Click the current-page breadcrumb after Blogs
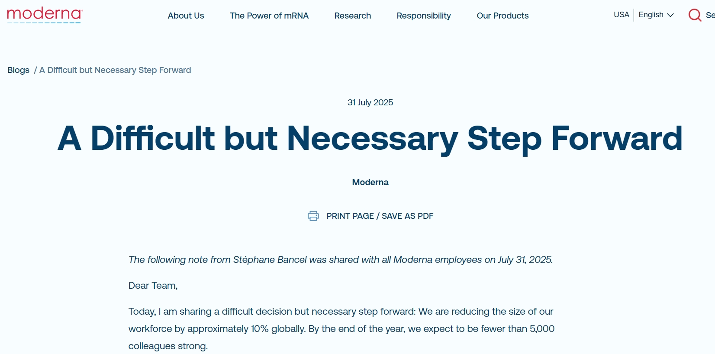 click(x=115, y=70)
